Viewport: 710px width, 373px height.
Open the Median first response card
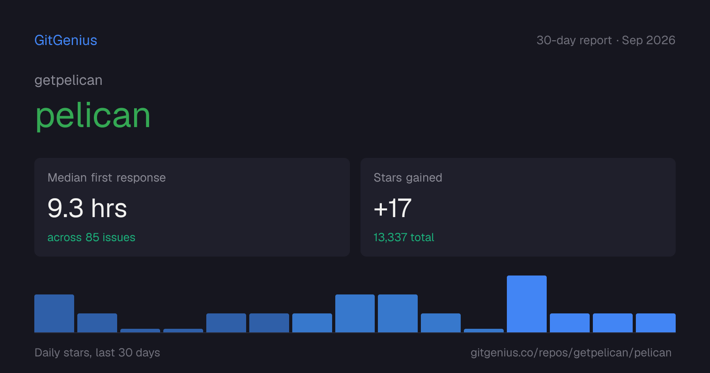click(192, 207)
